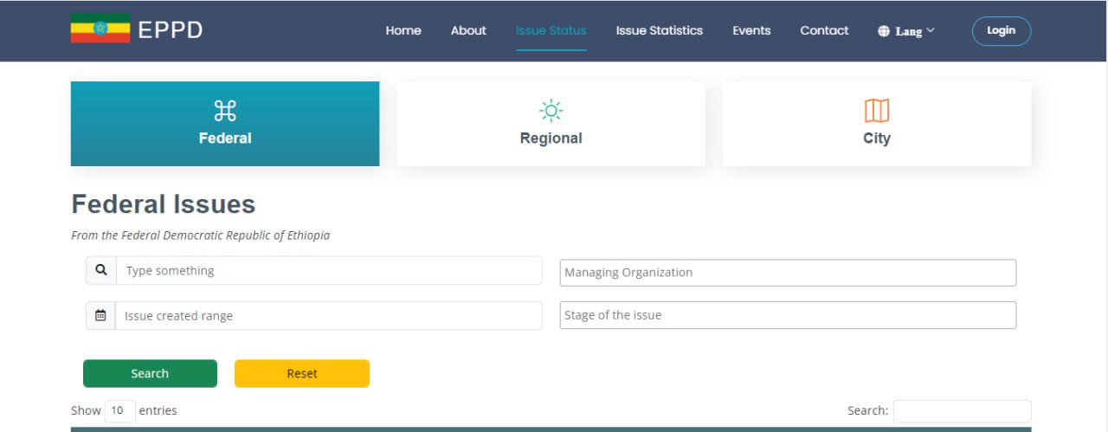Screen dimensions: 1108x432
Task: Expand the Lang dropdown chevron
Action: tap(931, 30)
